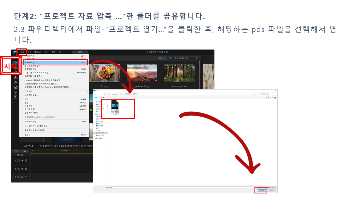
Task: Click 새 폴더 in the dialog toolbar
Action: (x=103, y=97)
